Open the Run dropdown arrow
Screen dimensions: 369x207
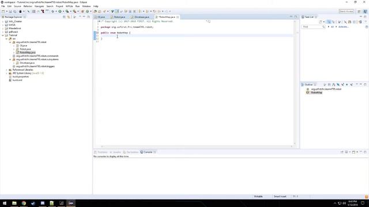(63, 11)
